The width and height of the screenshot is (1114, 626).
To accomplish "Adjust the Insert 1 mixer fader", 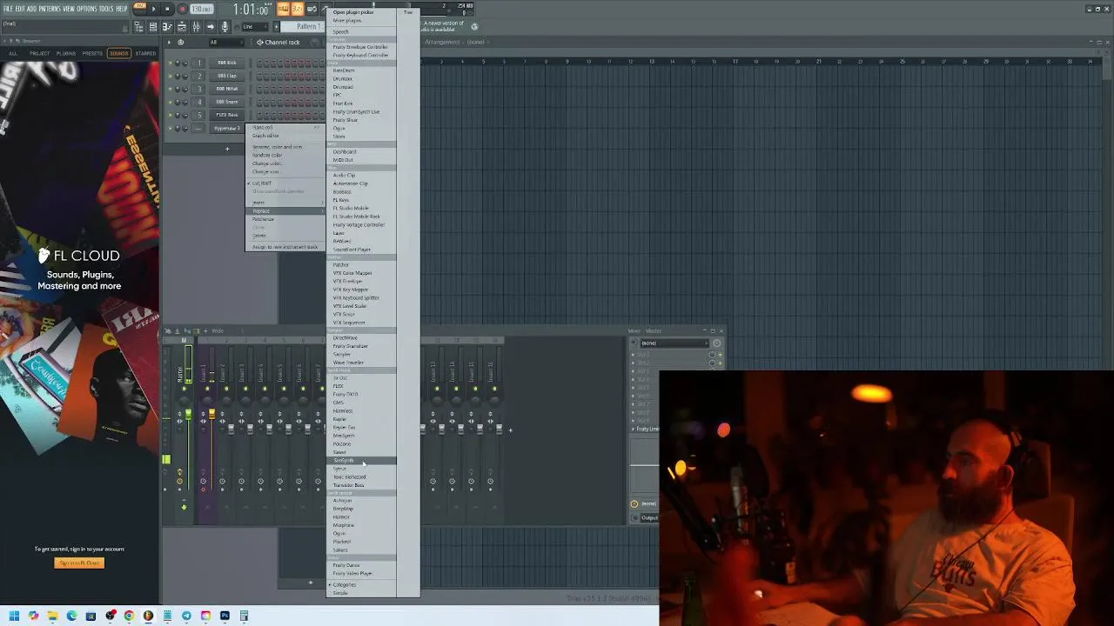I will coord(211,416).
